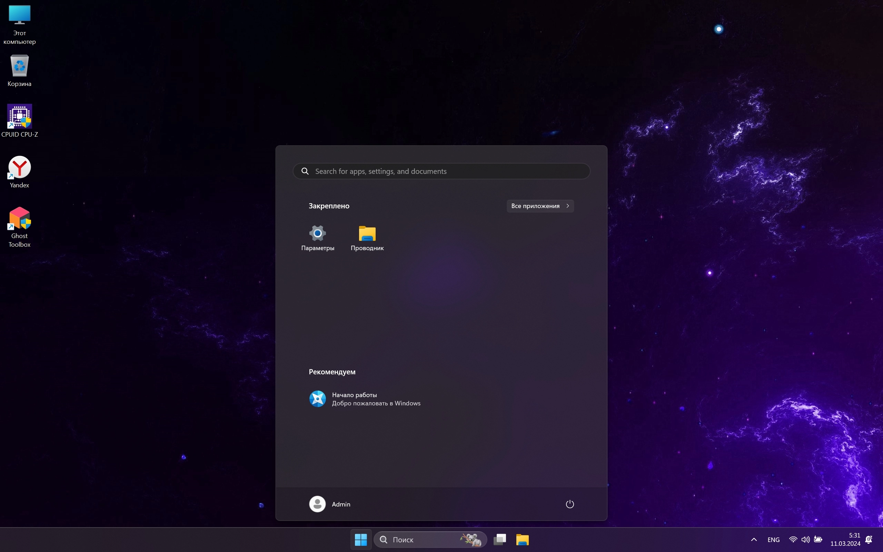Image resolution: width=883 pixels, height=552 pixels.
Task: Open the notification bell icon
Action: [869, 540]
